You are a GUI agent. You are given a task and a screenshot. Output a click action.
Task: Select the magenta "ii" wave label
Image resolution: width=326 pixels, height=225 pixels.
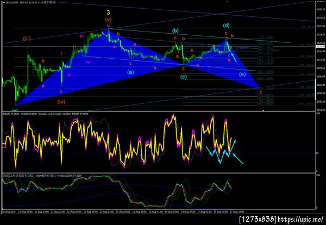pyautogui.click(x=69, y=75)
